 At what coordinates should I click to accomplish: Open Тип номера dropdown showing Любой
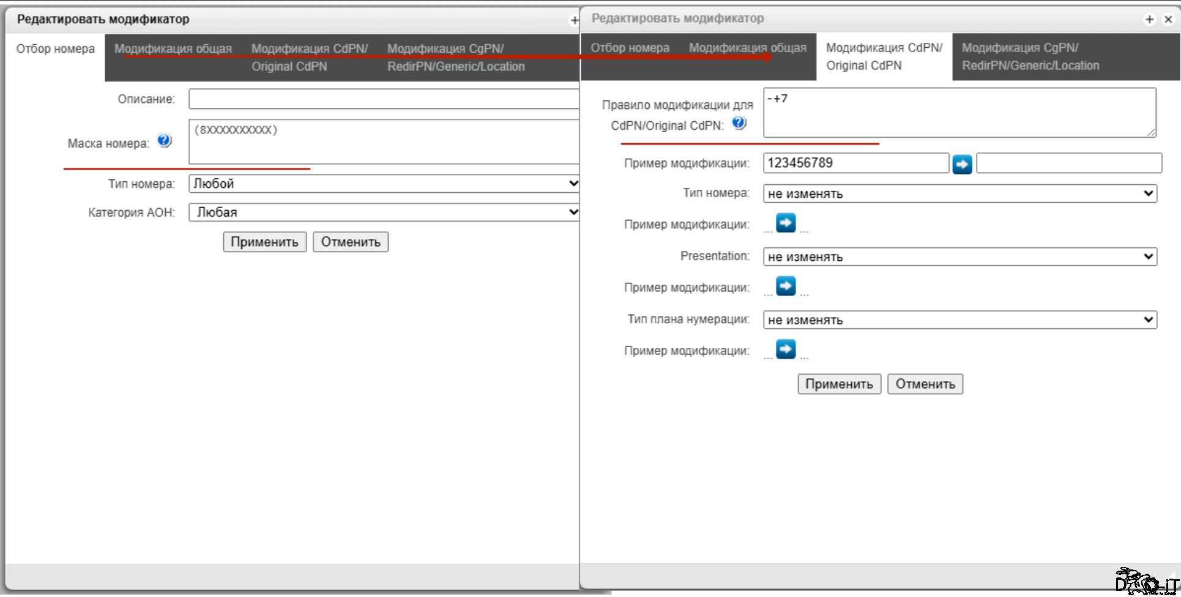[384, 184]
